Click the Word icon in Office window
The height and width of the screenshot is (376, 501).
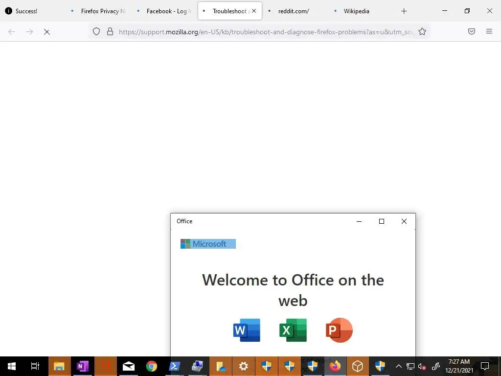tap(247, 330)
